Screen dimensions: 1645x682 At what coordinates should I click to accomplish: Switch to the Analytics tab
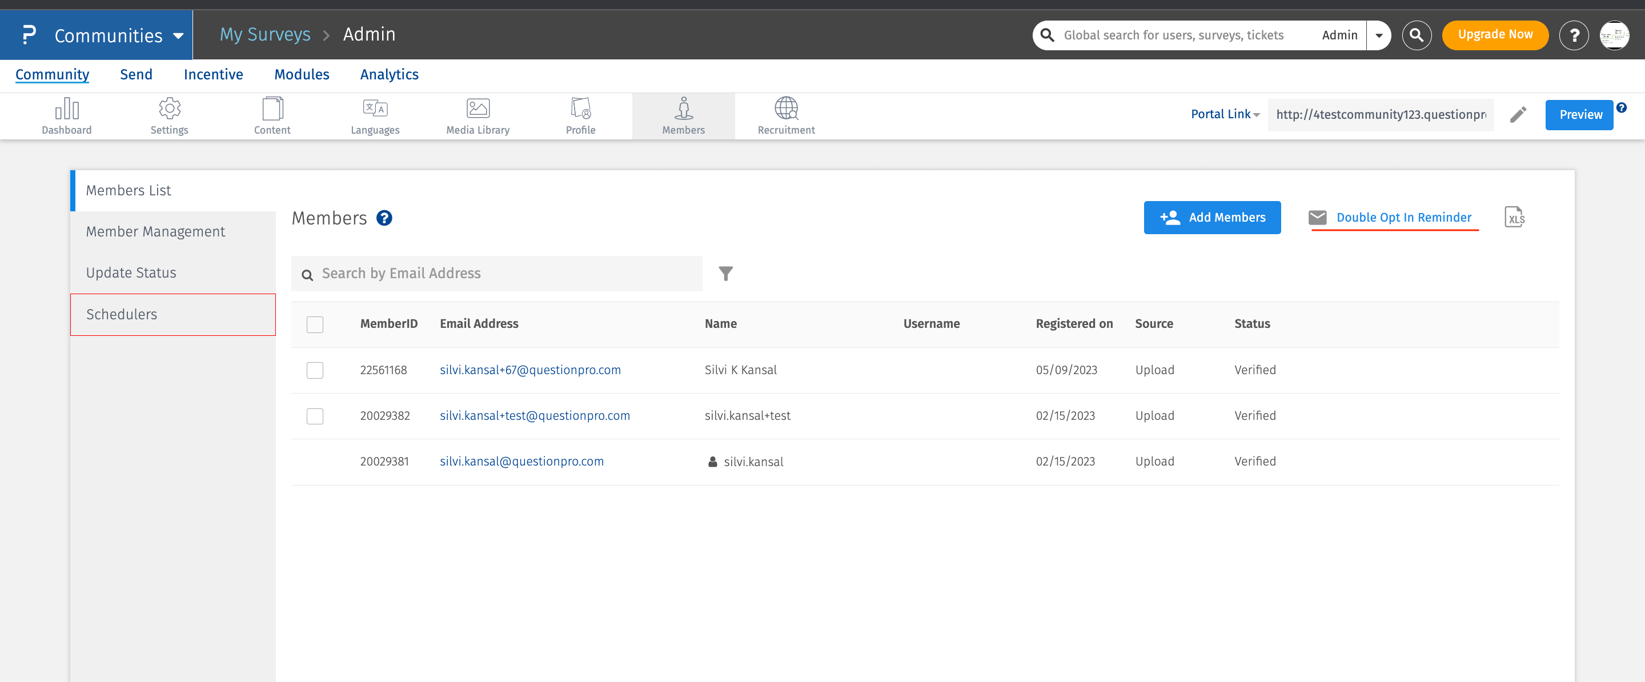[x=389, y=75]
